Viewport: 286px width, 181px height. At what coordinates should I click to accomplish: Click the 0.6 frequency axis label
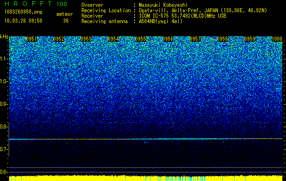[x=4, y=172]
